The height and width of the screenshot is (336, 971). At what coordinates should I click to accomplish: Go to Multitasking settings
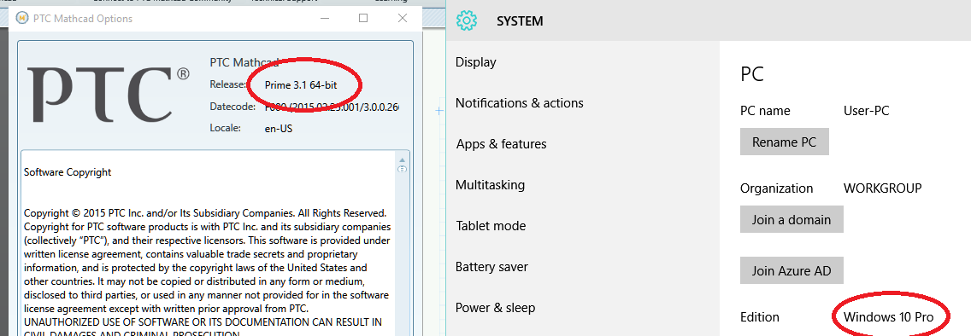point(490,185)
